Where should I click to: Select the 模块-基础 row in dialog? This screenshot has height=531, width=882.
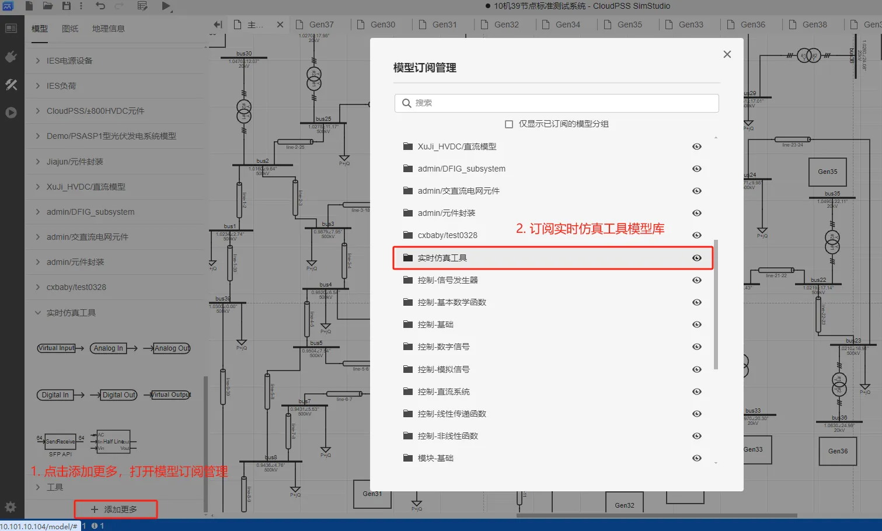click(x=553, y=458)
